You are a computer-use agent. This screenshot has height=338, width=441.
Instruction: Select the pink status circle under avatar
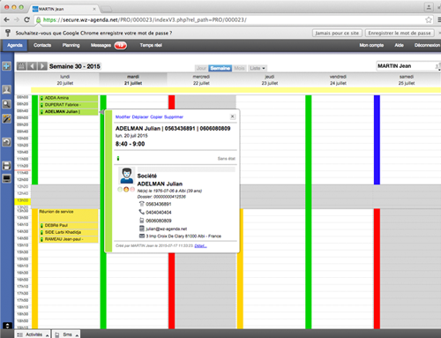132,190
